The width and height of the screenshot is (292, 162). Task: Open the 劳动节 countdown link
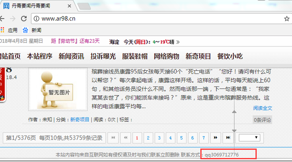[x=75, y=41]
